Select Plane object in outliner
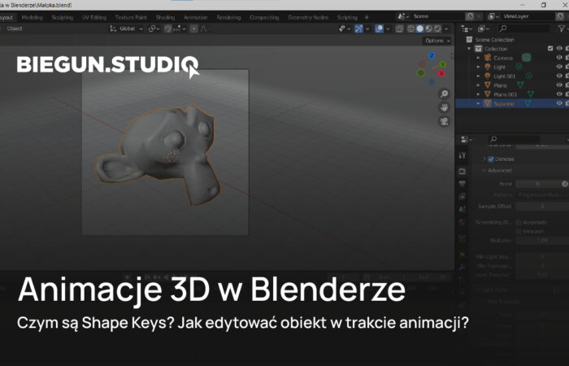The image size is (569, 366). (x=500, y=85)
